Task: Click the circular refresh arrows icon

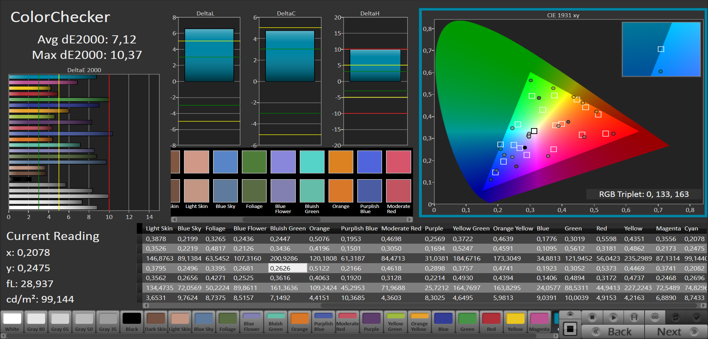Action: pyautogui.click(x=676, y=317)
